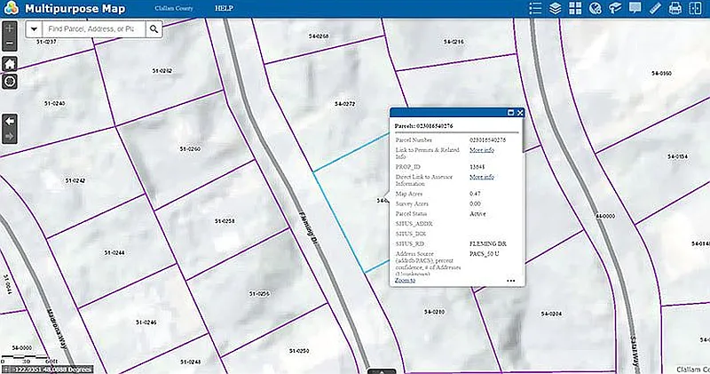Click the Measurement ruler tool
Image resolution: width=710 pixels, height=374 pixels.
pos(655,8)
